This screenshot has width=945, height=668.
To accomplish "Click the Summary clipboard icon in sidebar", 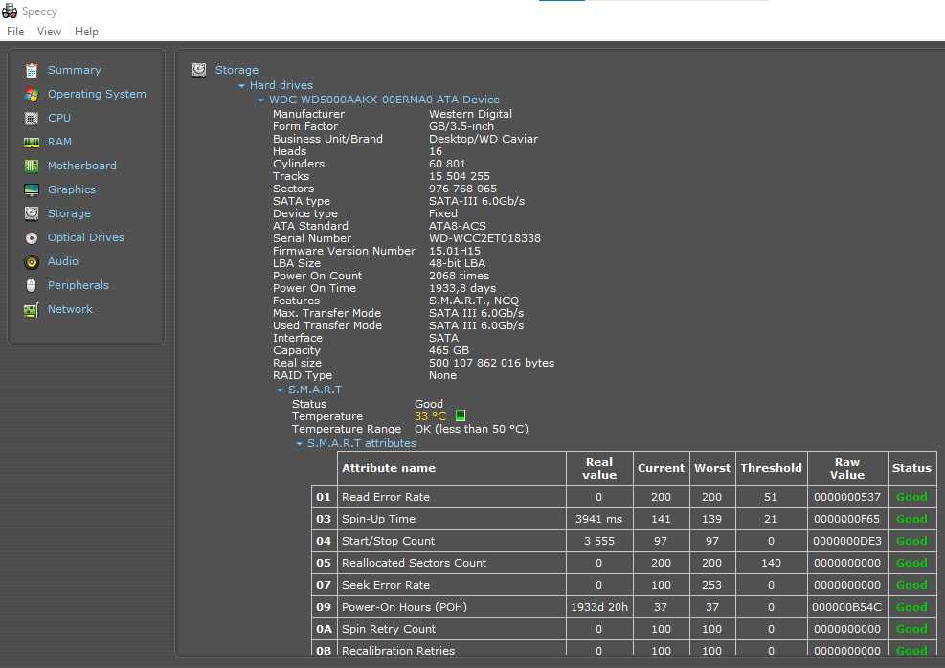I will pos(32,71).
